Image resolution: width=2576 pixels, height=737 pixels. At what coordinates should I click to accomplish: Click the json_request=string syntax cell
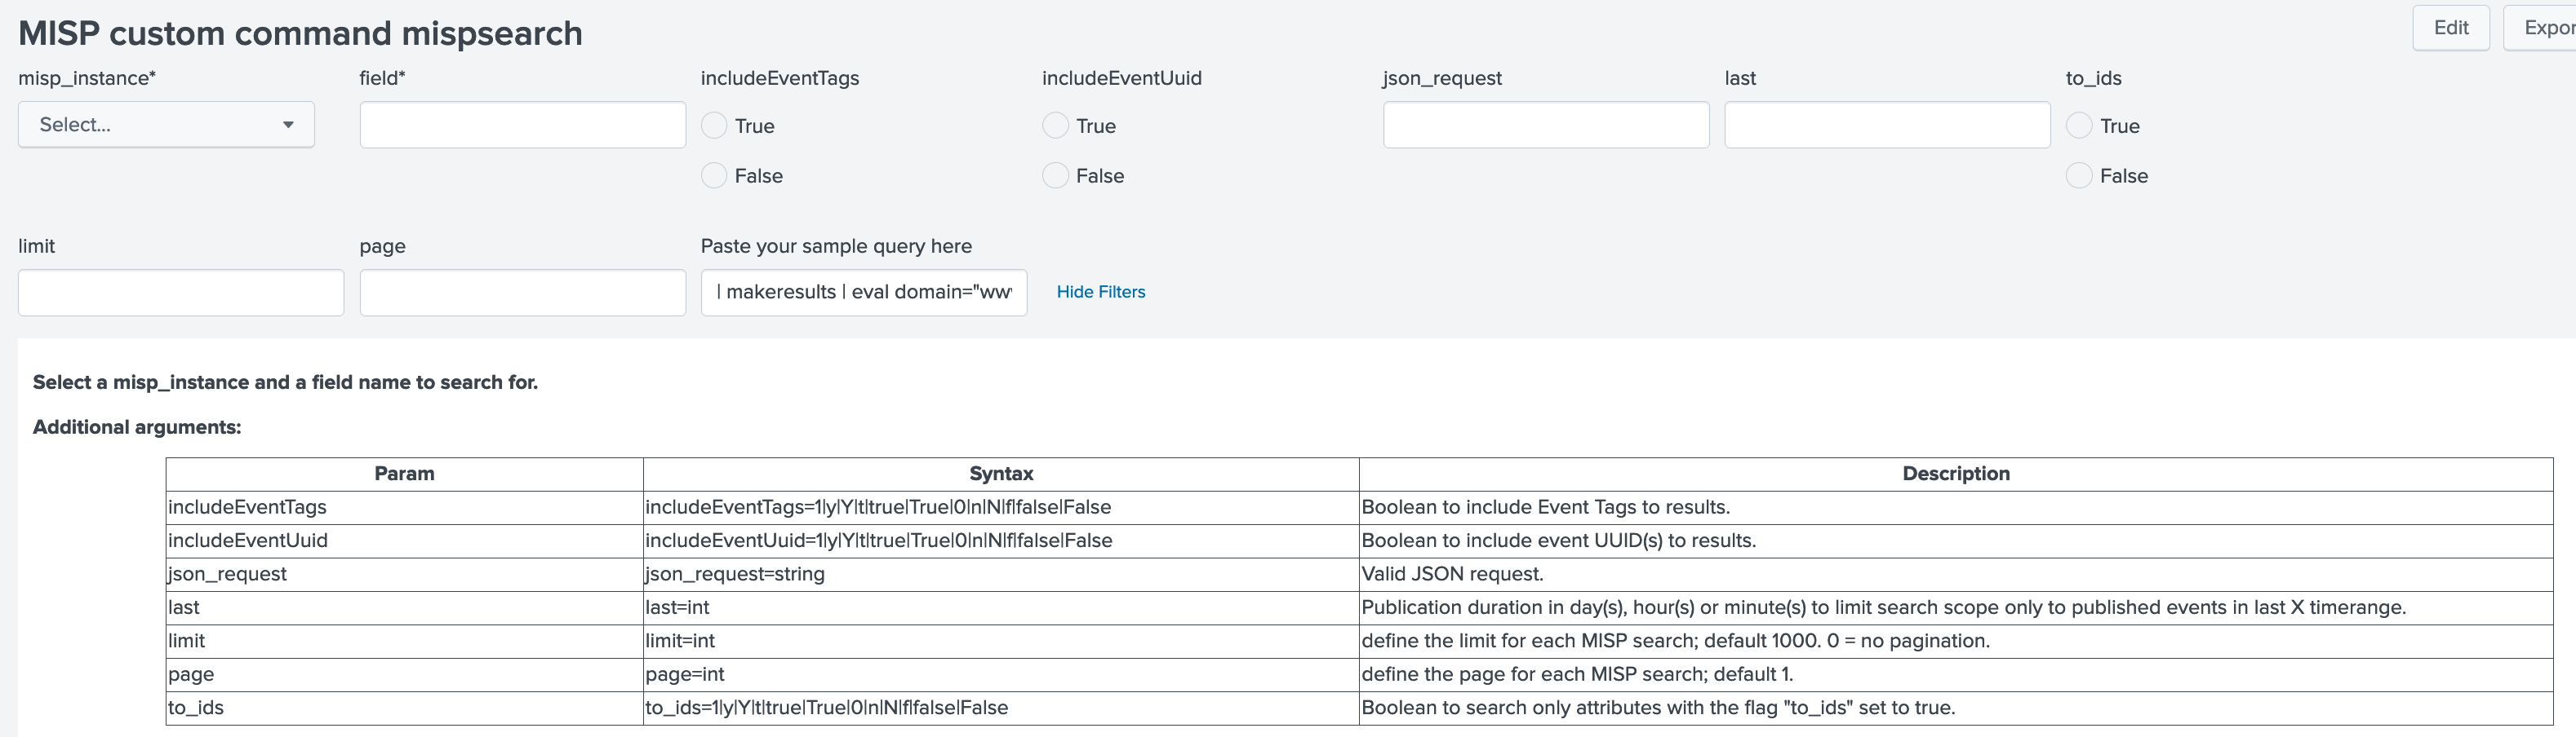[x=1001, y=574]
